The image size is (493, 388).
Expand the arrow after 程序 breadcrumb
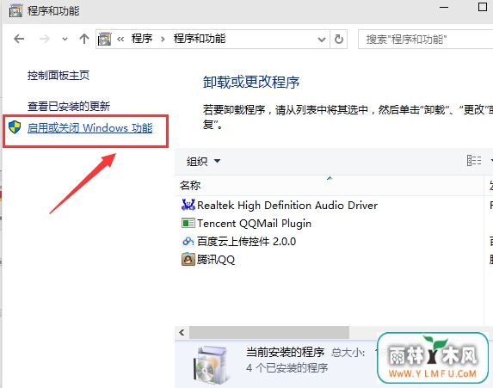(x=163, y=40)
